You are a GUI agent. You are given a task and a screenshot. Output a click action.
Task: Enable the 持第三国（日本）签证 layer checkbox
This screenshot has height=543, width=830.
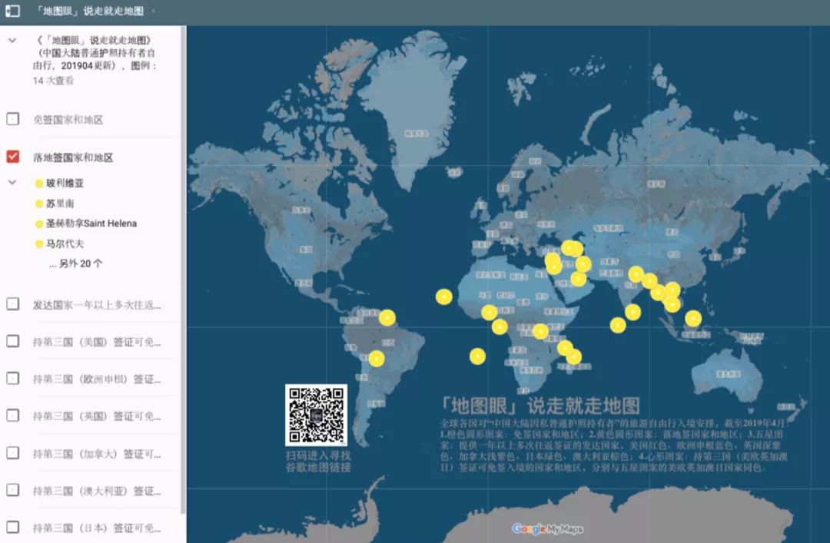click(x=13, y=528)
